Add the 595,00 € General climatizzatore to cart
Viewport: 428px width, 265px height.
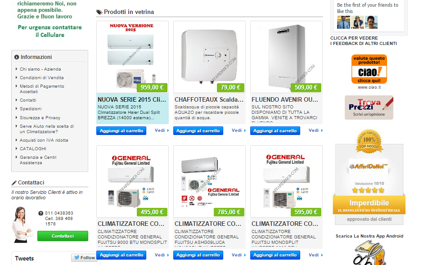click(x=275, y=255)
